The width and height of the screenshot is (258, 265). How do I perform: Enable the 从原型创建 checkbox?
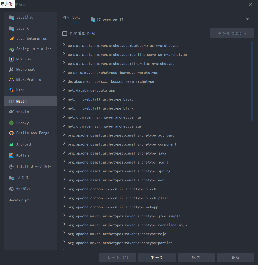(65, 34)
